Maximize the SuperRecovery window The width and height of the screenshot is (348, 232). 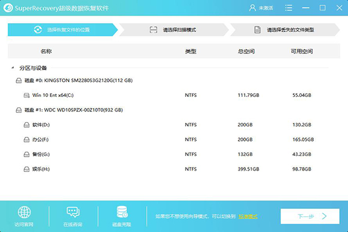[x=322, y=8]
